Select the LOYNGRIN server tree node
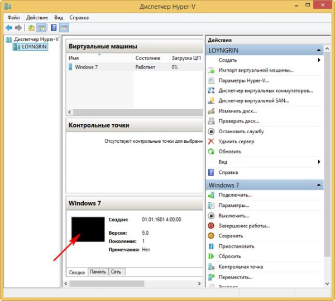The image size is (335, 301). [x=35, y=47]
